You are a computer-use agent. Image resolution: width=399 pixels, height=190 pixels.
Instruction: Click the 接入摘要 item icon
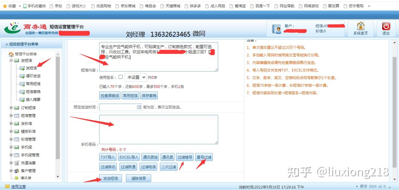[22, 100]
